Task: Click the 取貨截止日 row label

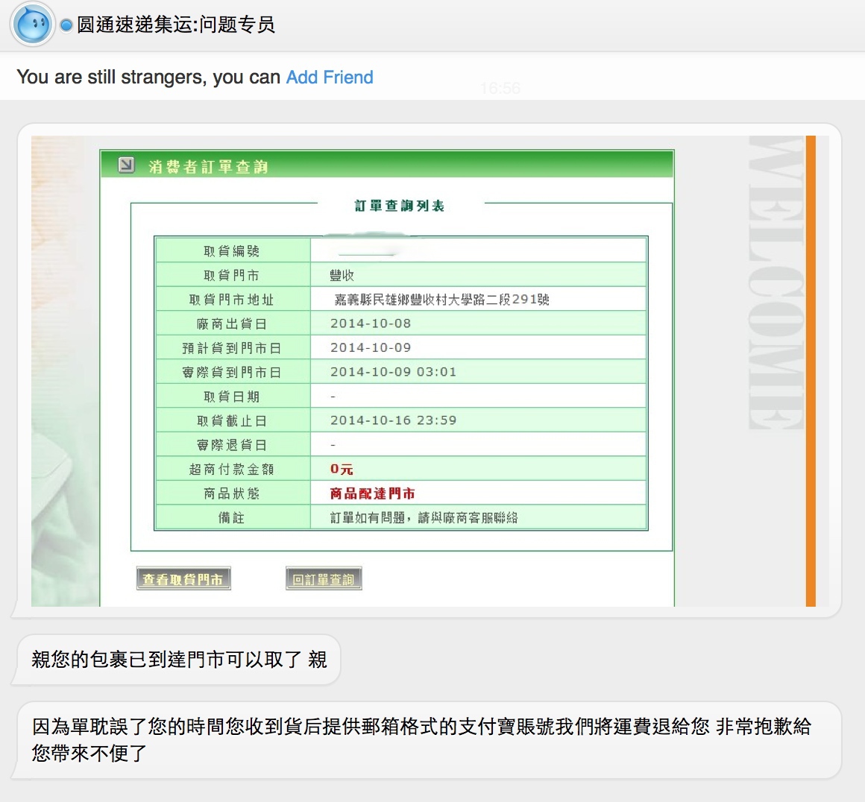Action: click(232, 421)
